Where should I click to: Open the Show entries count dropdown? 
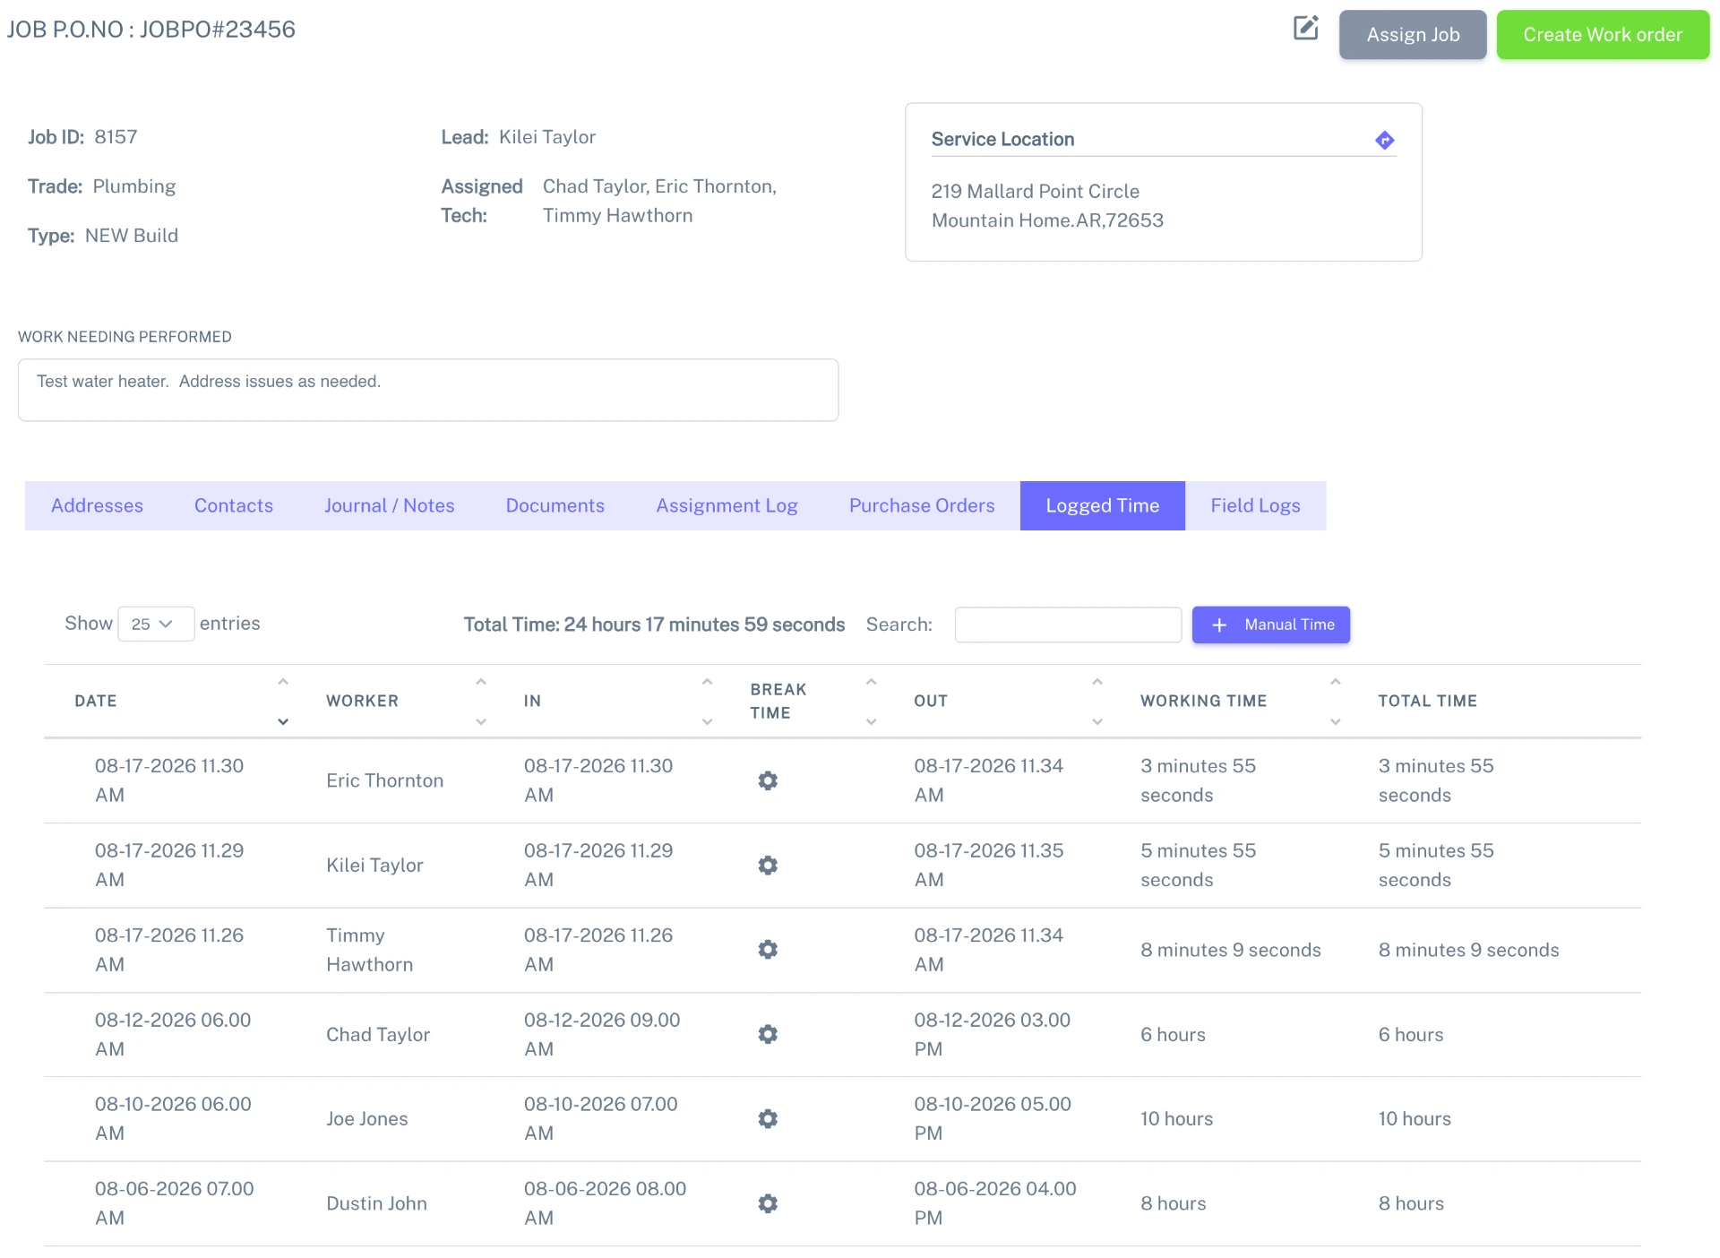pyautogui.click(x=155, y=624)
